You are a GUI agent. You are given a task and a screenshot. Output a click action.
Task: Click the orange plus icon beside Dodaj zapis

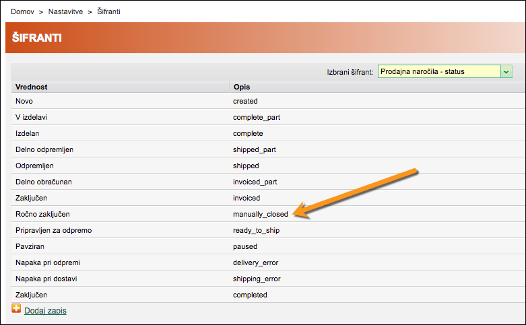(16, 308)
